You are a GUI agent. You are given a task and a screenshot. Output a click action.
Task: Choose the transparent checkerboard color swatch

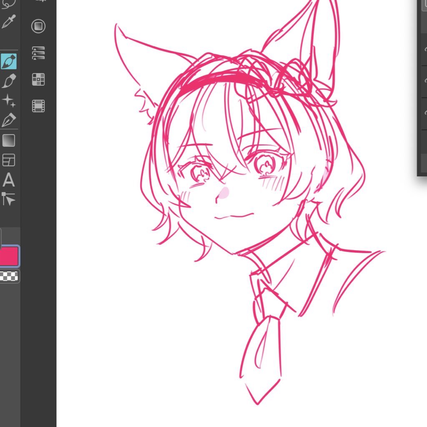[9, 276]
